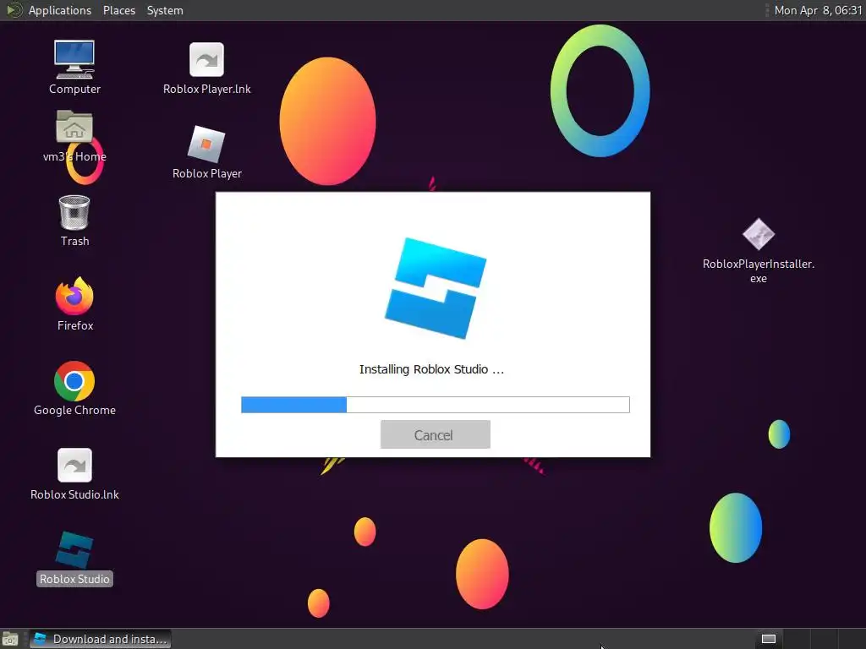Image resolution: width=866 pixels, height=649 pixels.
Task: Select the vm3's Home folder icon
Action: tap(74, 127)
